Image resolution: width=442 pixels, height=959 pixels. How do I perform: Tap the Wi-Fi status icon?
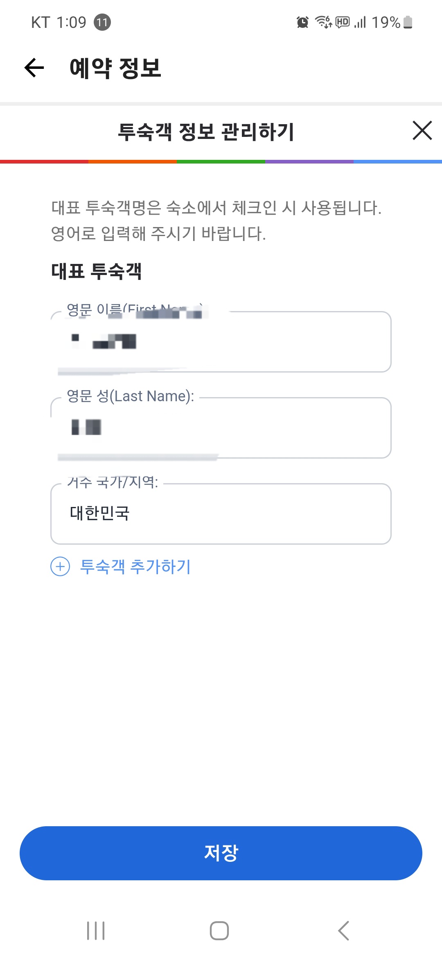pos(323,22)
